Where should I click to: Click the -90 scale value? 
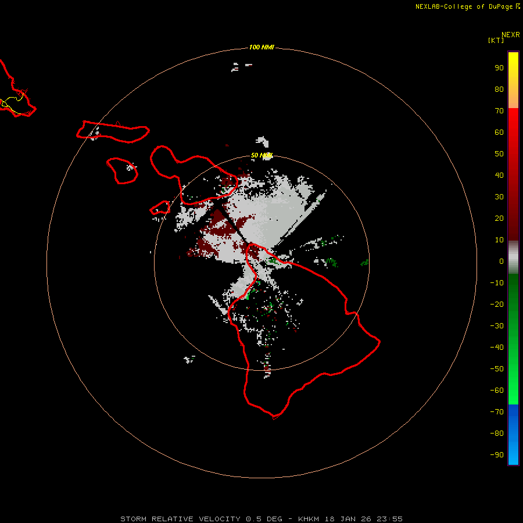[x=497, y=454]
